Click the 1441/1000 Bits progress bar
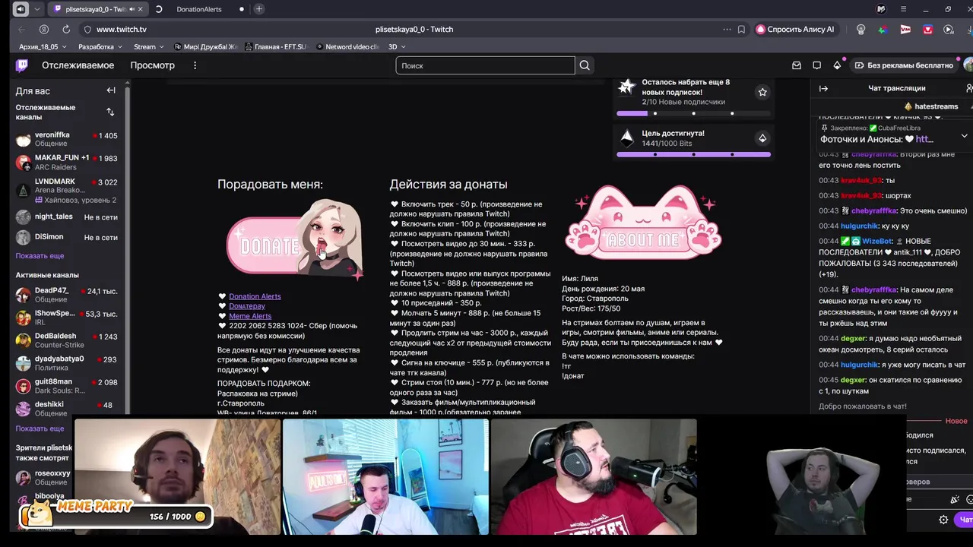 (693, 154)
